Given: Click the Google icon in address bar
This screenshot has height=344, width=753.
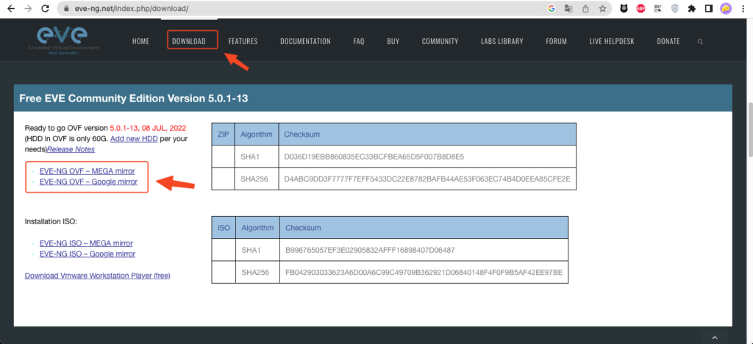Looking at the screenshot, I should click(552, 8).
